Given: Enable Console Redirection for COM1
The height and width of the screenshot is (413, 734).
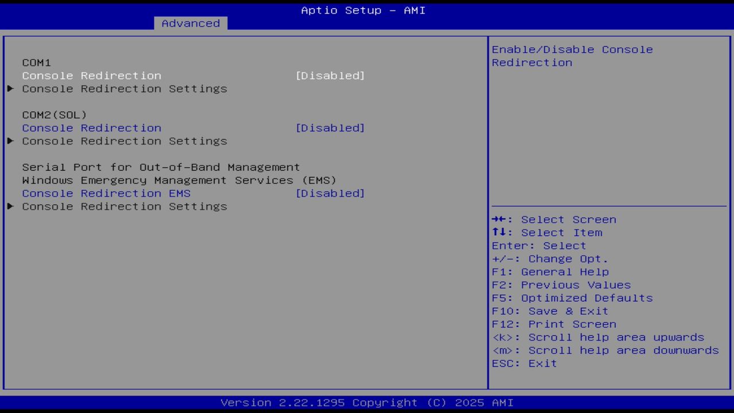Looking at the screenshot, I should click(x=91, y=75).
